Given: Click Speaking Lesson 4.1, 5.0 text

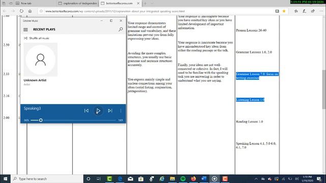Looking at the screenshot, I should click(x=256, y=145).
